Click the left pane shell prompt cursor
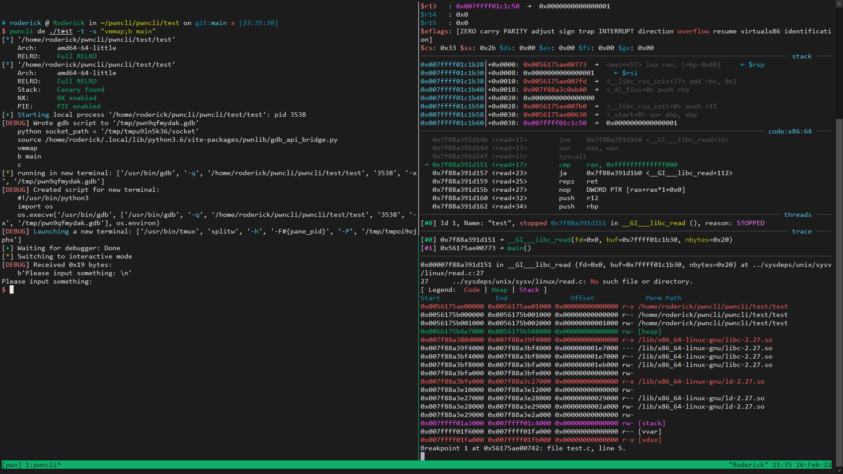Screen dimensions: 843x474 12,290
